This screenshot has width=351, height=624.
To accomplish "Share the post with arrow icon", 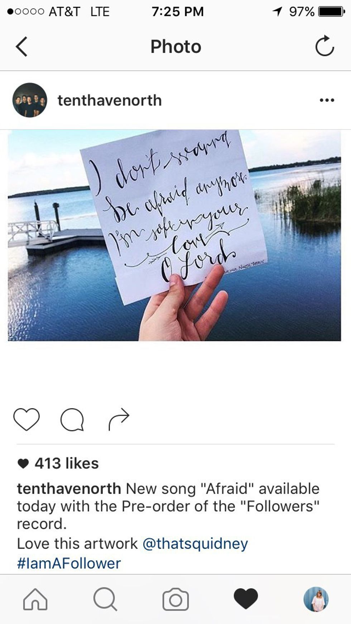I will tap(119, 419).
